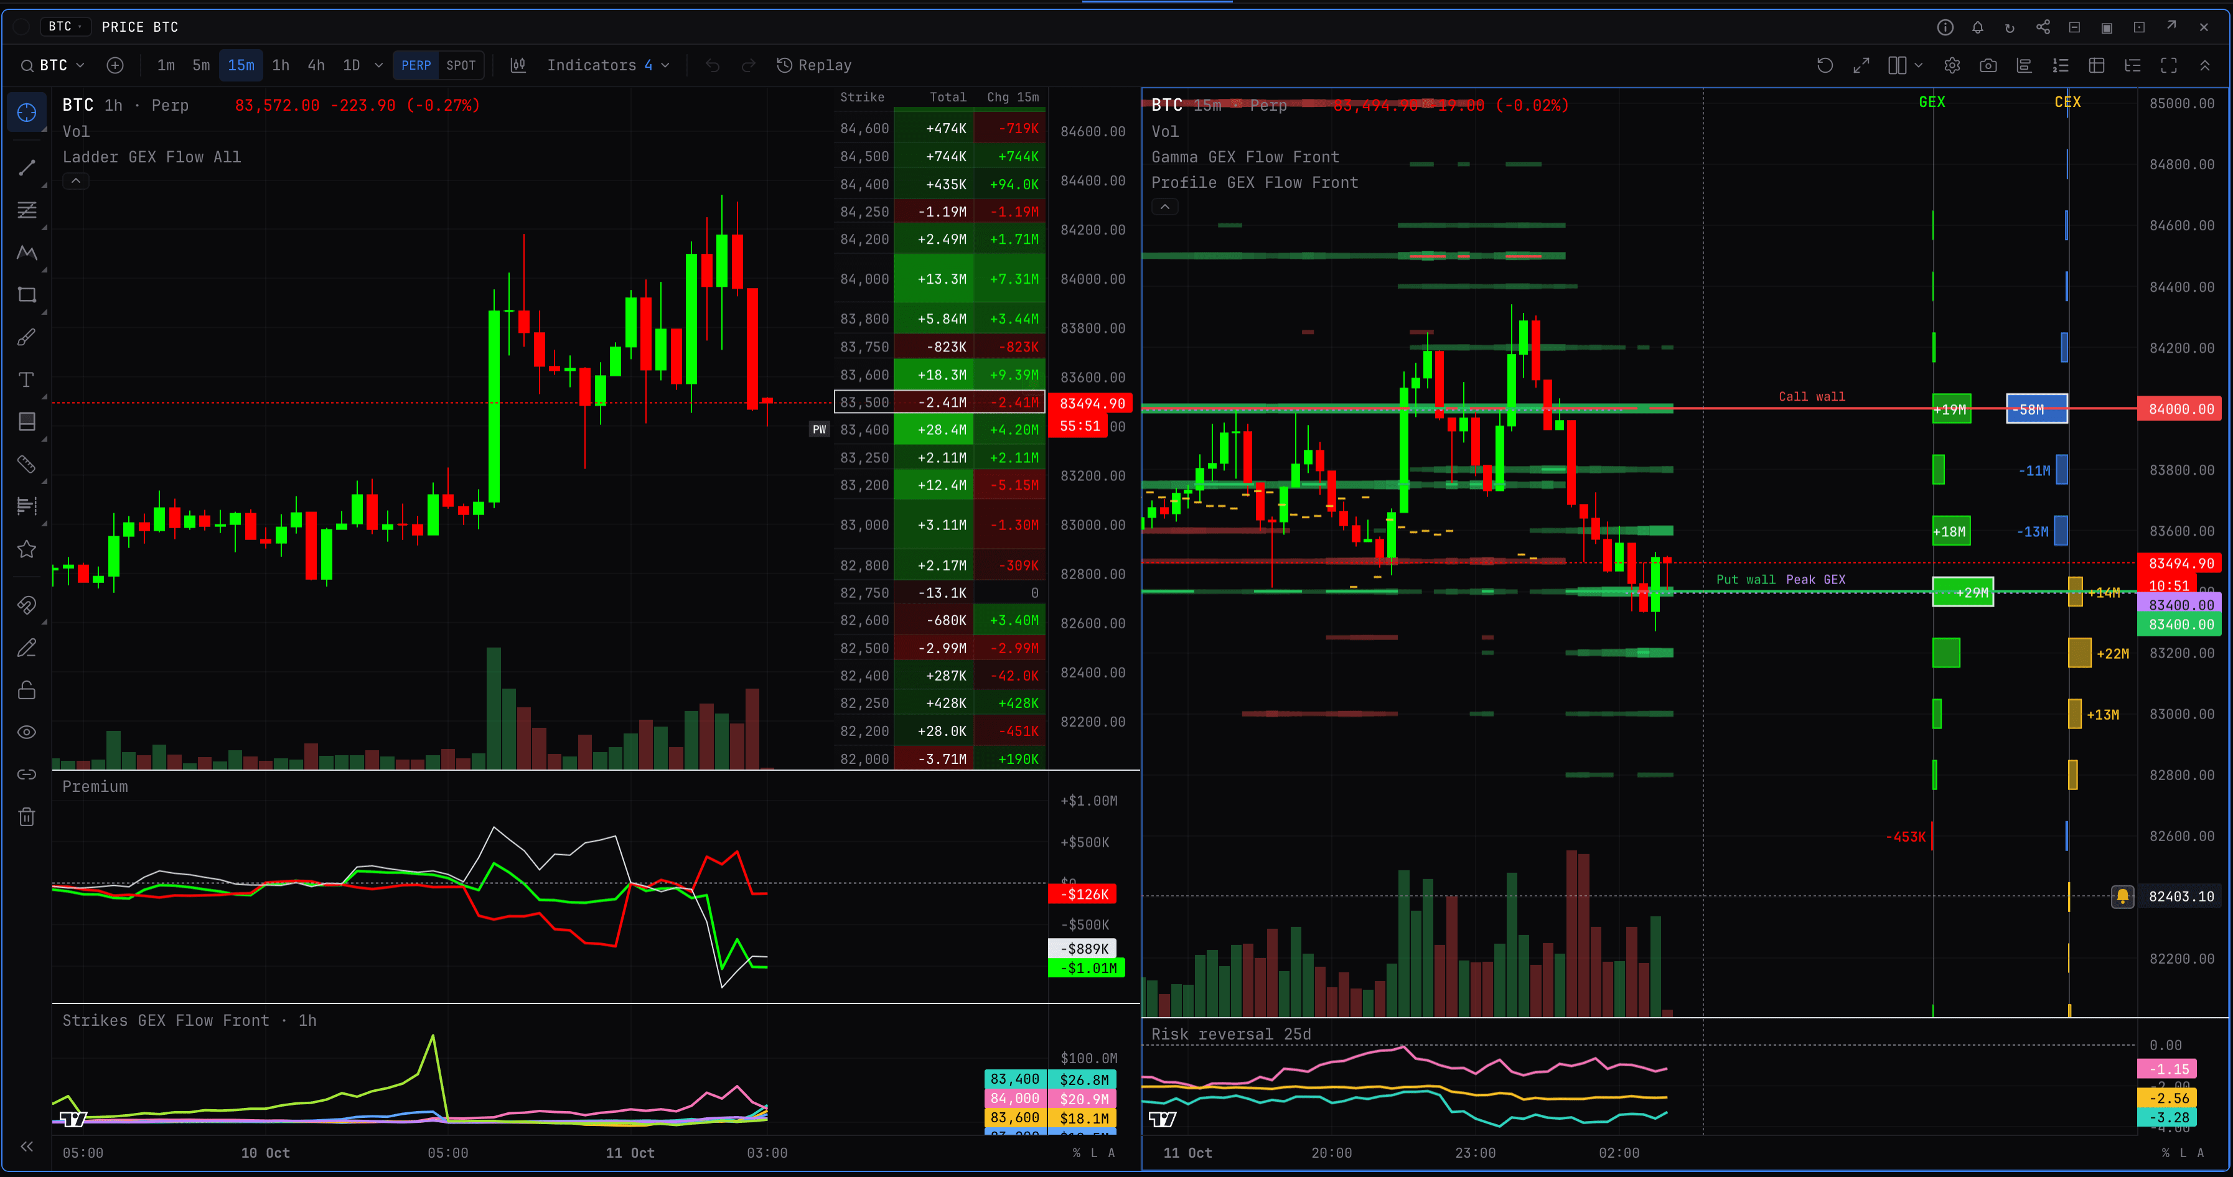Select the crosshair cursor tool
2233x1177 pixels.
(x=27, y=114)
